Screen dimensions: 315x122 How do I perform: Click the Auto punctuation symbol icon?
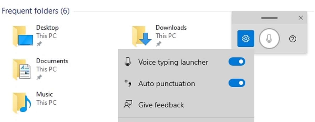point(128,83)
